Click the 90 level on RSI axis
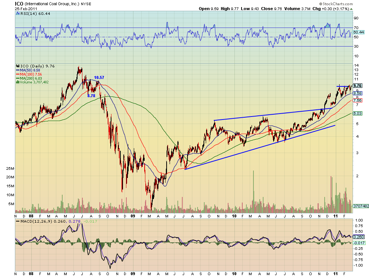The width and height of the screenshot is (369, 277). coord(356,18)
